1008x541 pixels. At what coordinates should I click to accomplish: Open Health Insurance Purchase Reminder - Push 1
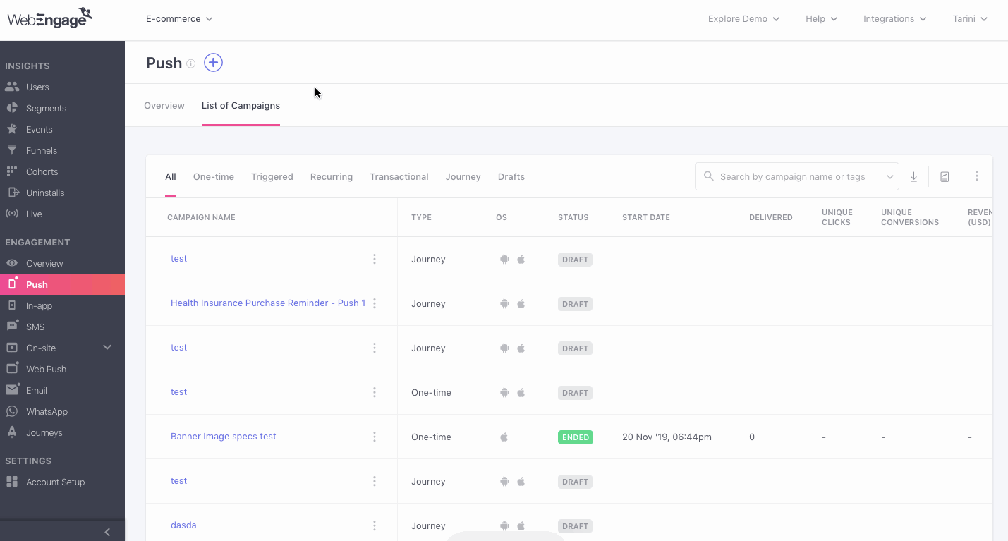click(x=268, y=303)
